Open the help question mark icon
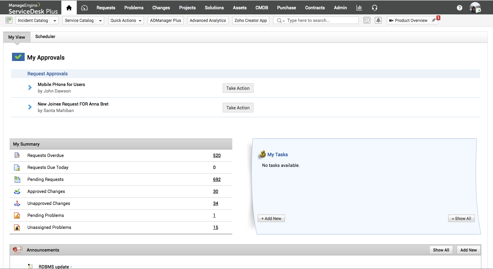493x269 pixels. tap(460, 8)
